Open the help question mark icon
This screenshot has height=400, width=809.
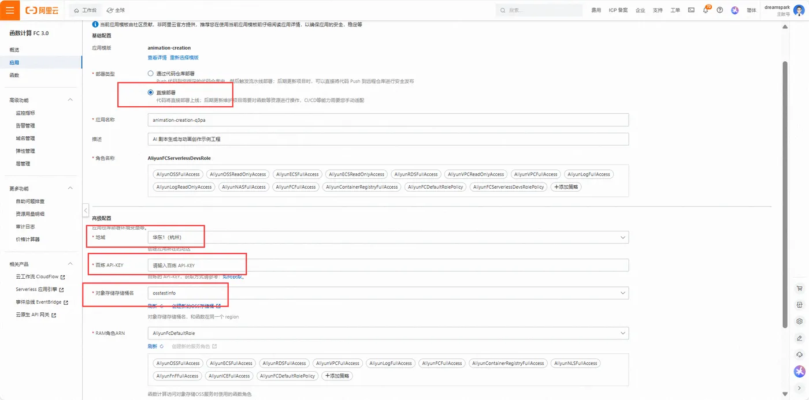[x=719, y=10]
